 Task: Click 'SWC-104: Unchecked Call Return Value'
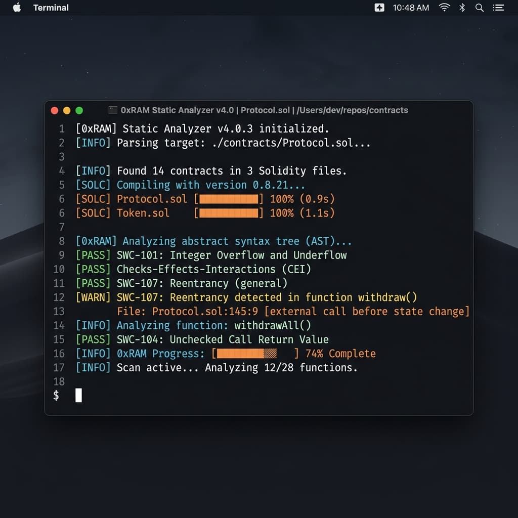(x=223, y=339)
